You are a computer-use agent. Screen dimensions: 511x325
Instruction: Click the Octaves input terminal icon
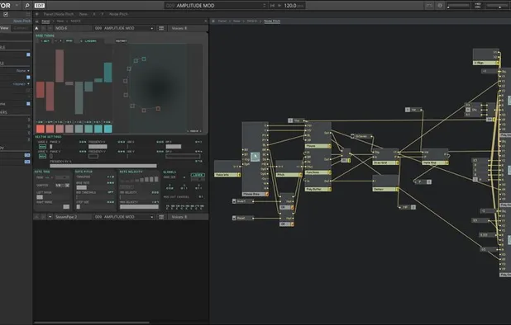pyautogui.click(x=352, y=136)
